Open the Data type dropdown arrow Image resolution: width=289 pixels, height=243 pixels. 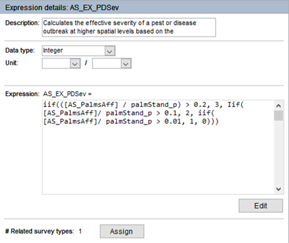pyautogui.click(x=109, y=51)
